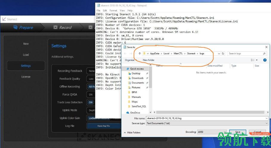Screen dimensions: 271x148
Task: Select Low Feedback Quality option
Action: 91,79
